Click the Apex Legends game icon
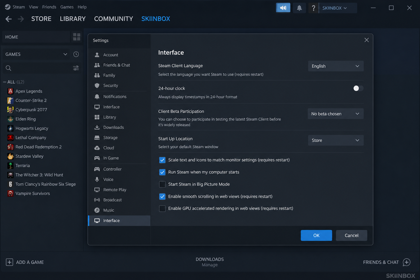 point(10,91)
